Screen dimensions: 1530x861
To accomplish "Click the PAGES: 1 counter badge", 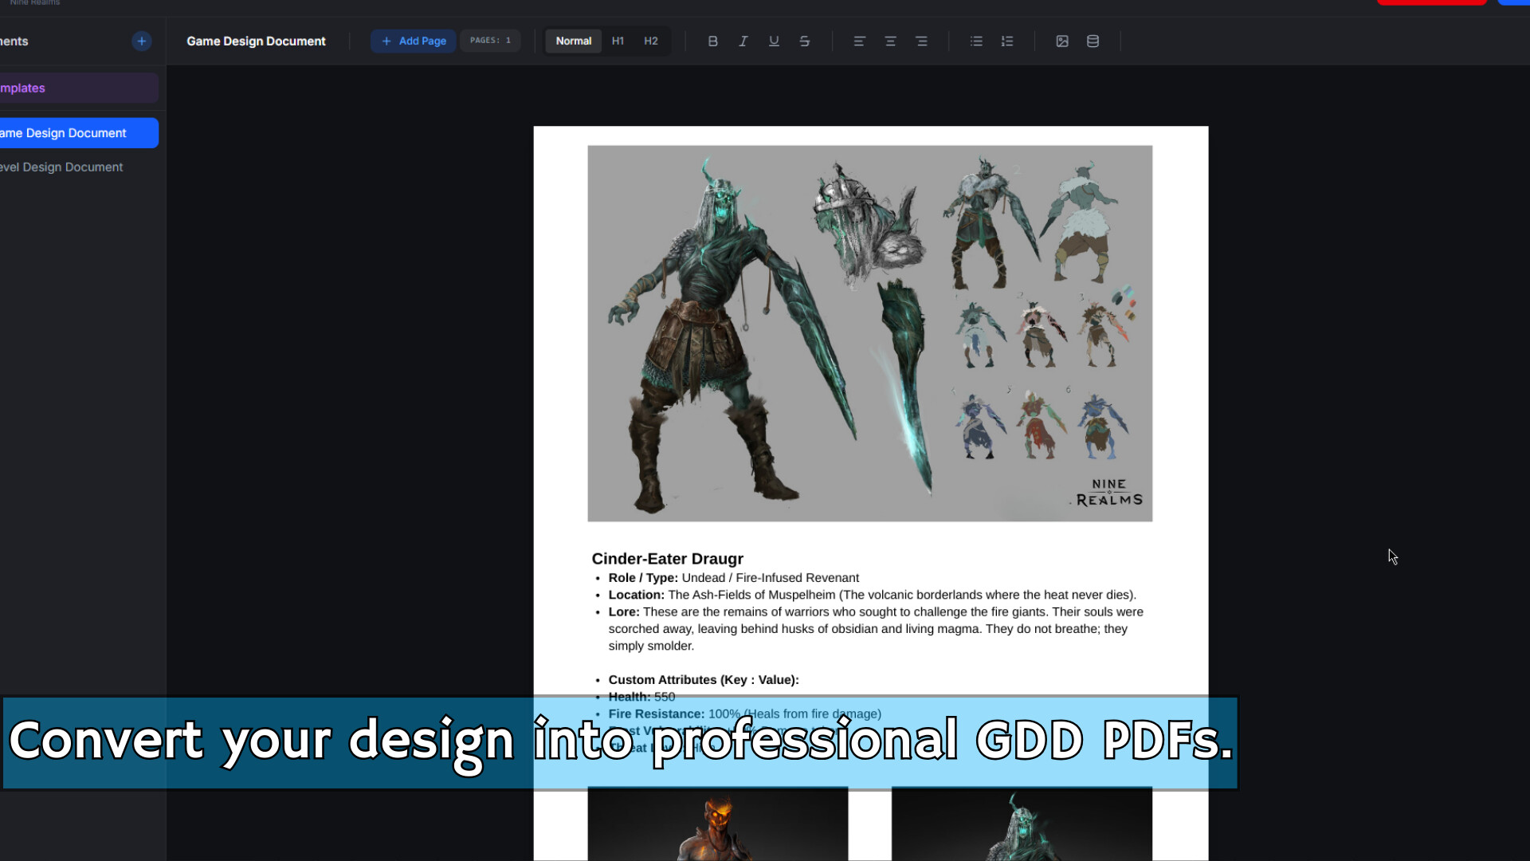I will coord(490,41).
